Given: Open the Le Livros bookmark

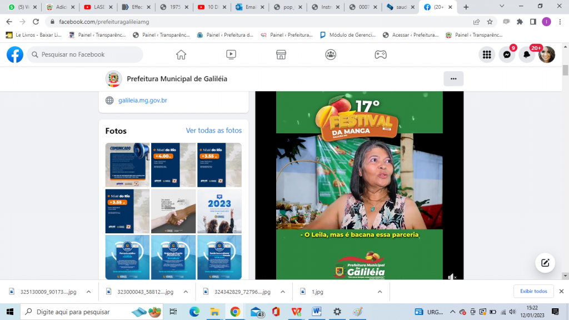Looking at the screenshot, I should pyautogui.click(x=34, y=35).
